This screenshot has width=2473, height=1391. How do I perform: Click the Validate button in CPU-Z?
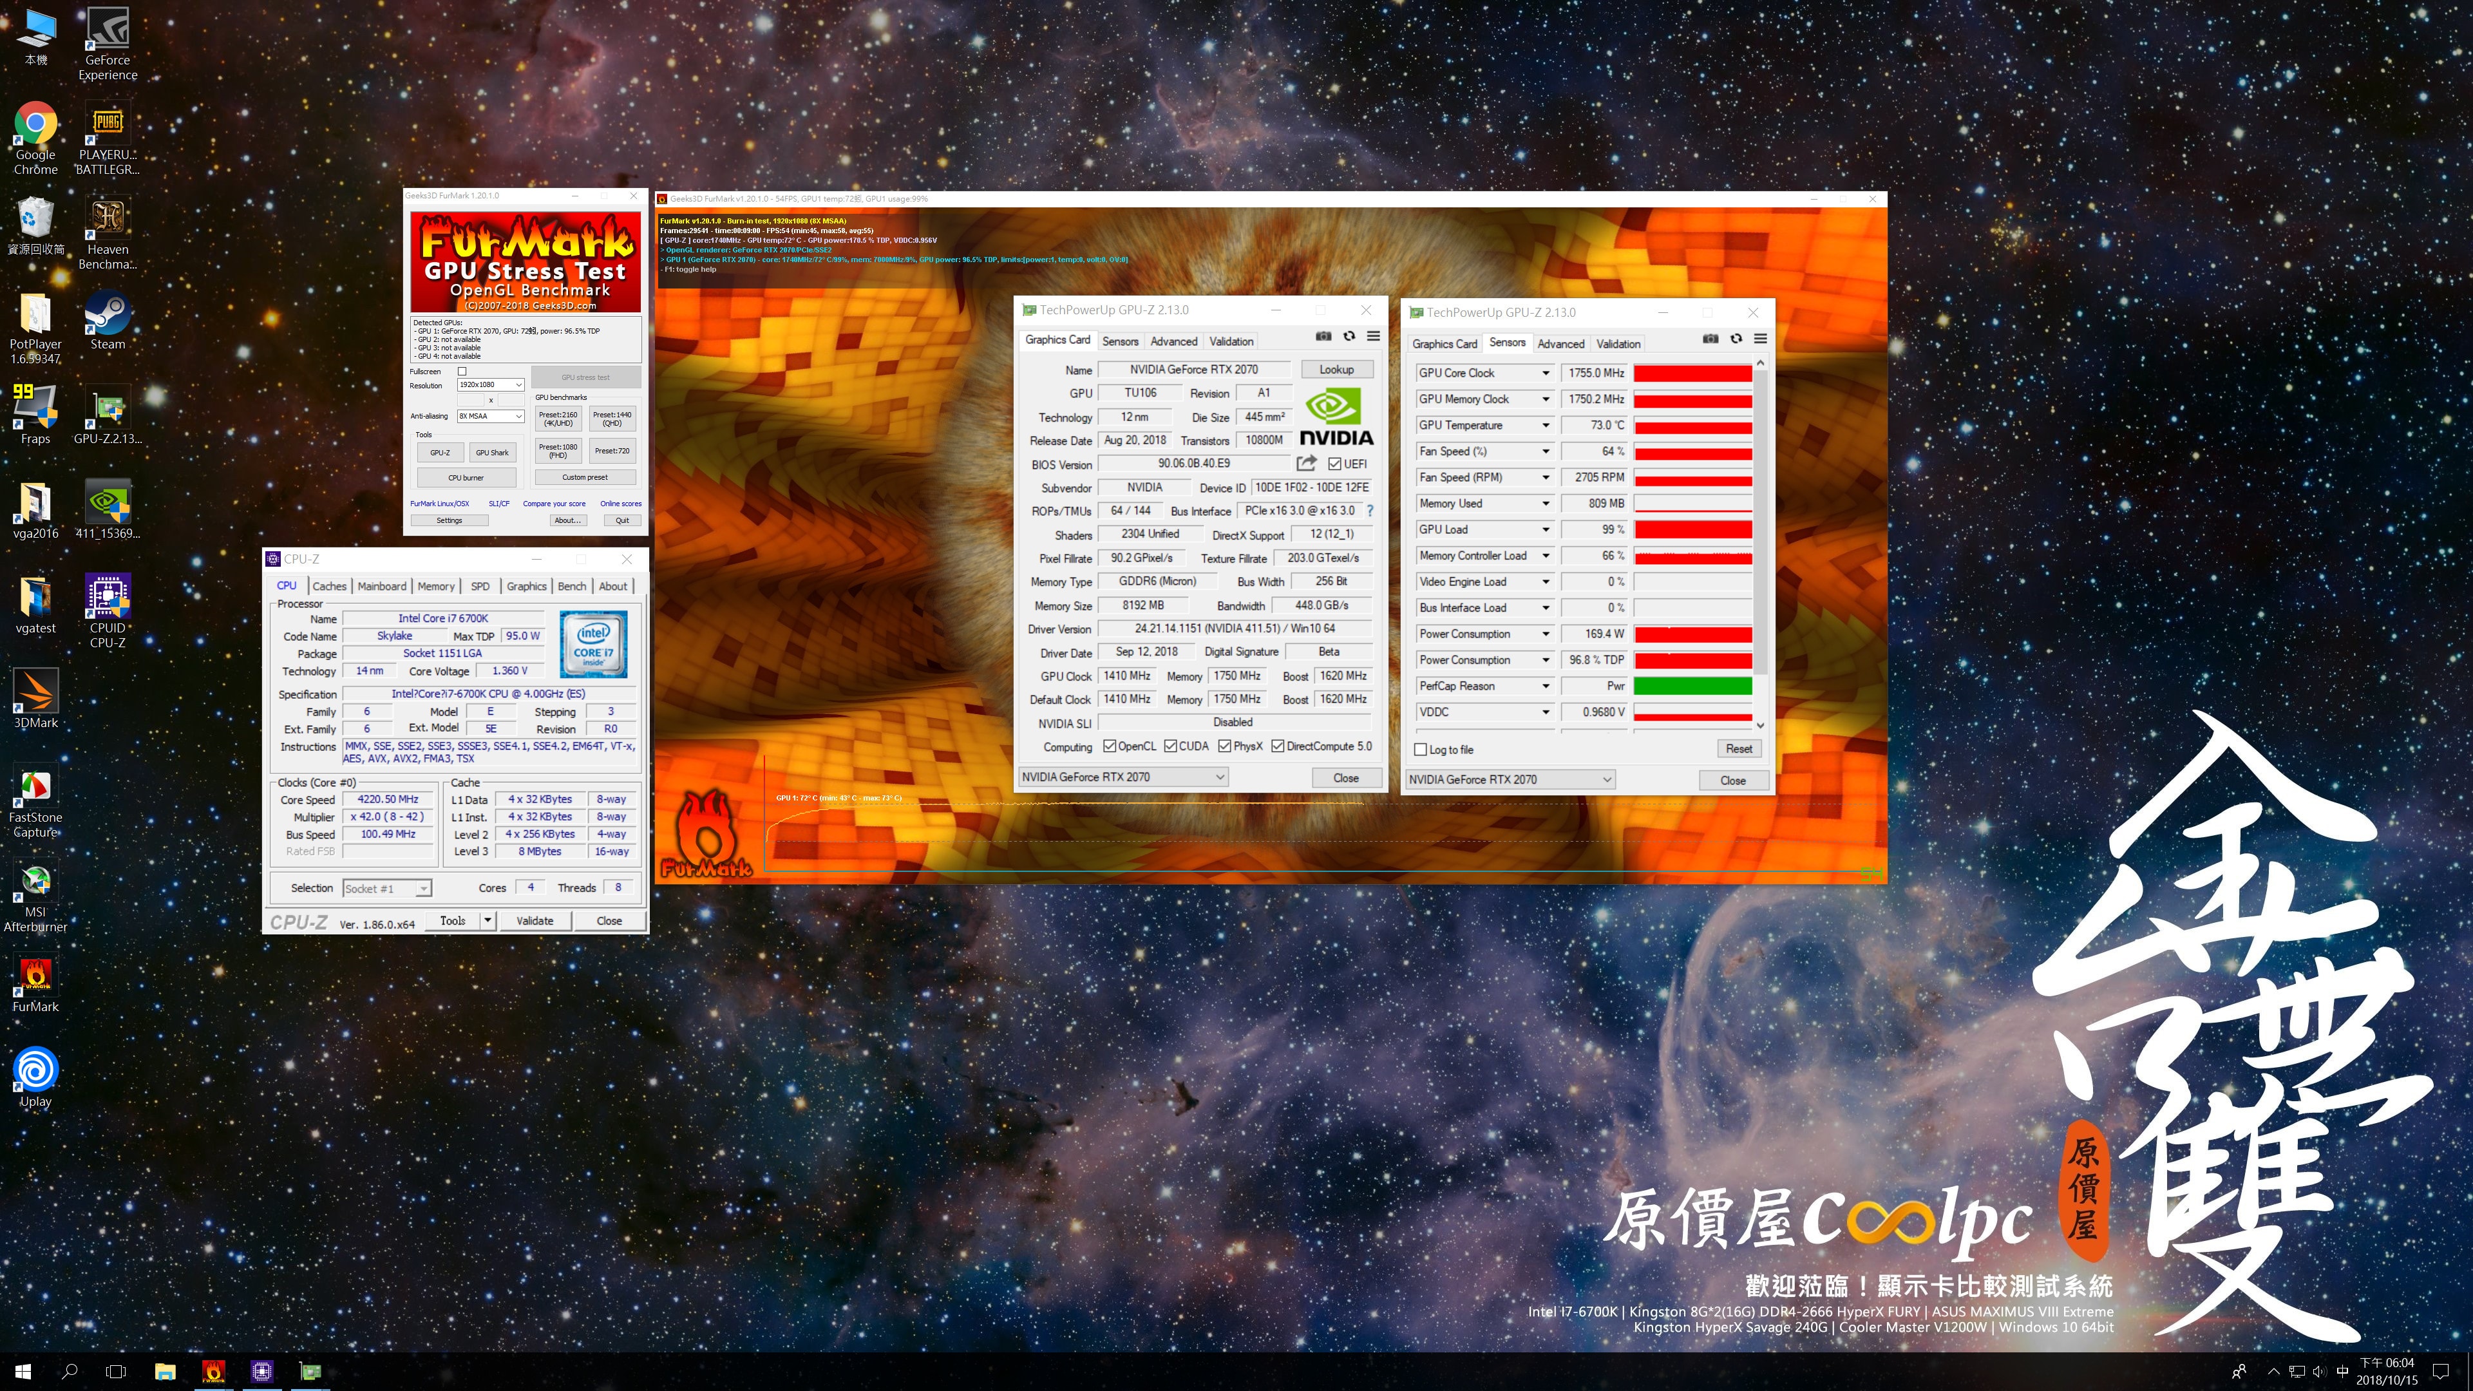[x=535, y=921]
